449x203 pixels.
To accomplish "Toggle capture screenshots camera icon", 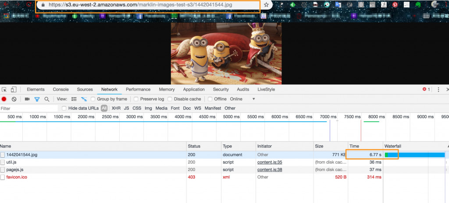I will 27,99.
